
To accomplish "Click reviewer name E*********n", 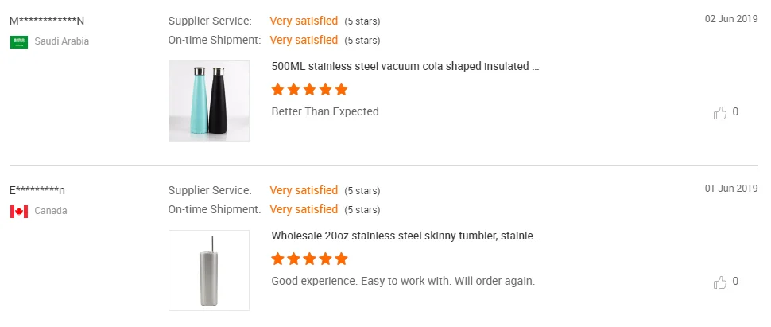I will click(37, 191).
